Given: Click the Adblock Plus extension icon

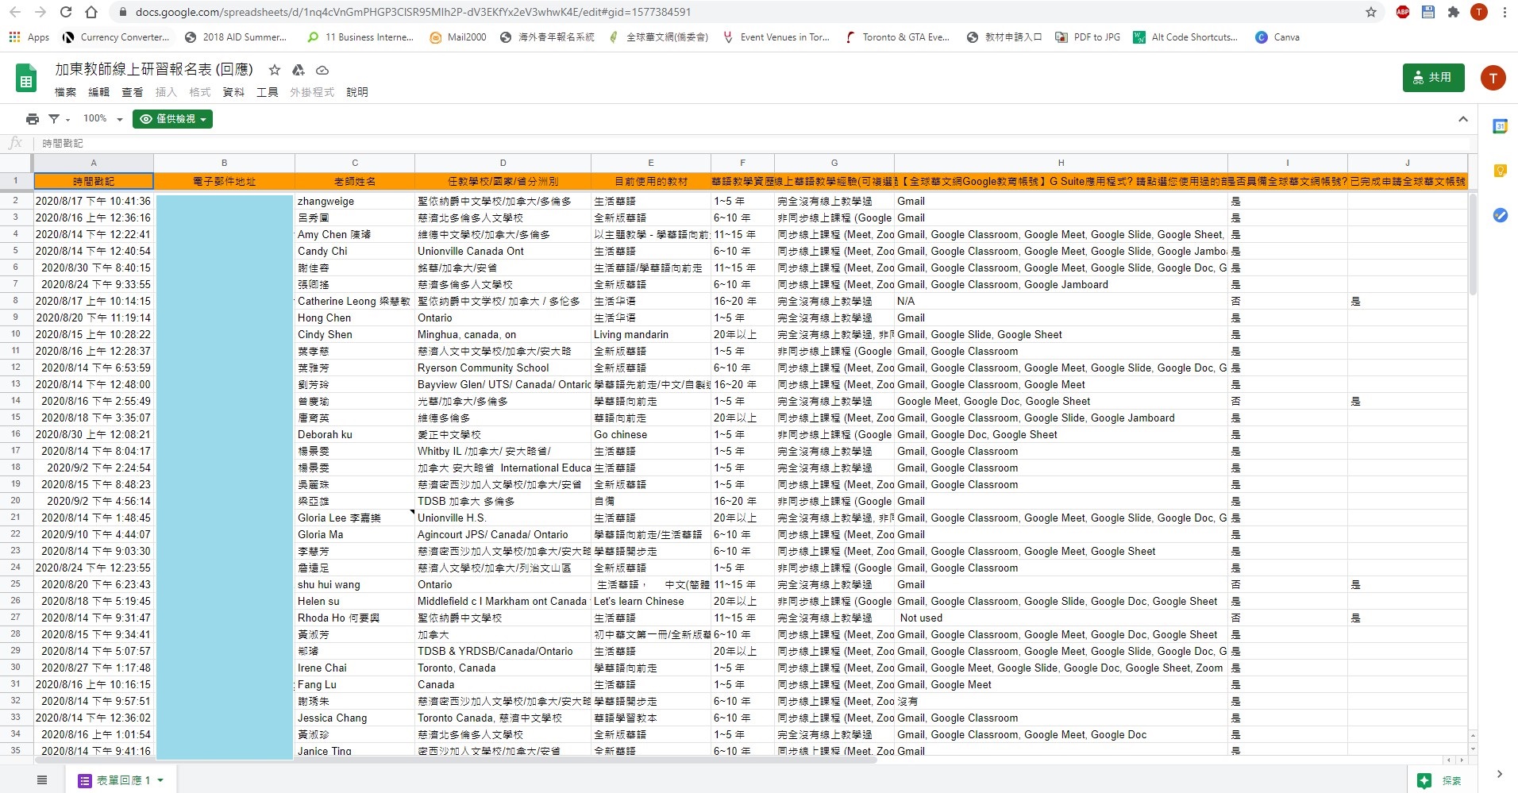Looking at the screenshot, I should pos(1402,12).
